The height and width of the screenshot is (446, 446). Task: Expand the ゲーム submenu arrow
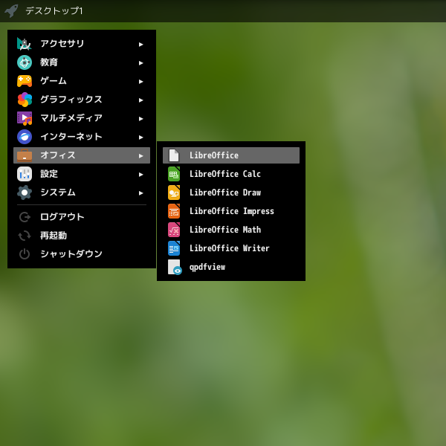pos(140,82)
